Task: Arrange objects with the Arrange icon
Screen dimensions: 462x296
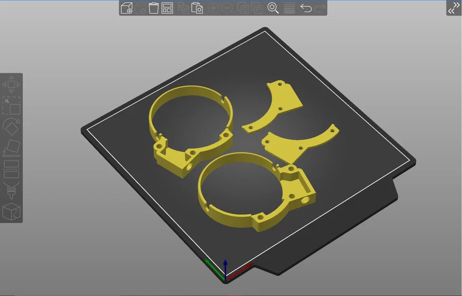Action: [x=167, y=8]
